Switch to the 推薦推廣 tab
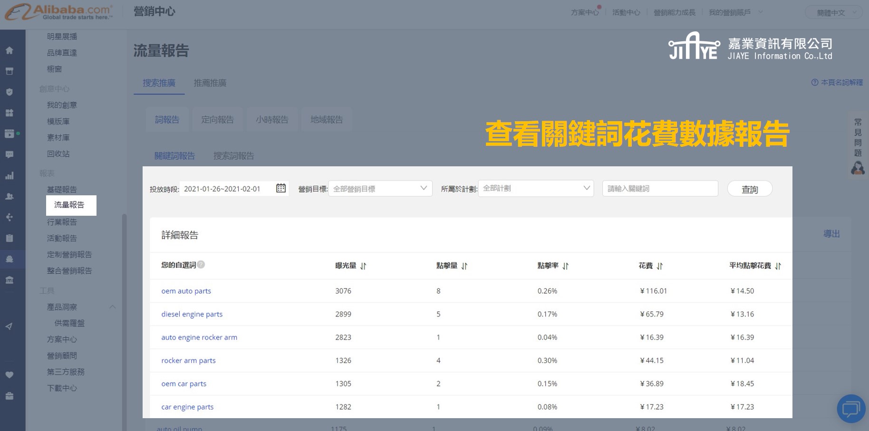869x431 pixels. coord(210,83)
